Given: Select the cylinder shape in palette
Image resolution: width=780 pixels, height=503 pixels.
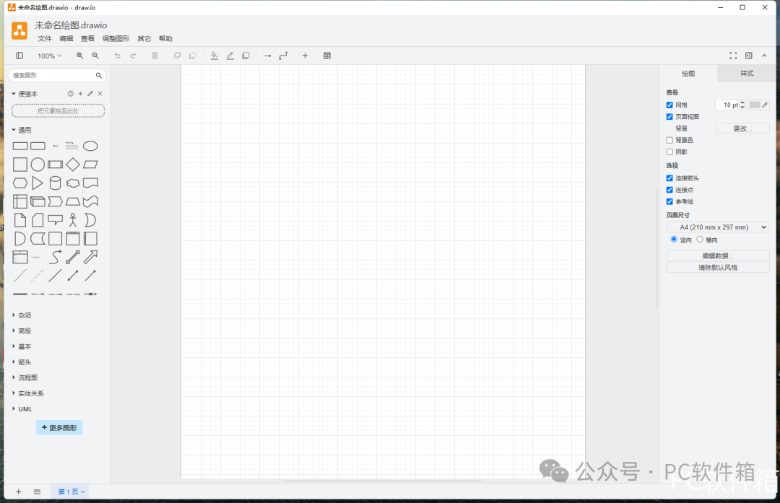Looking at the screenshot, I should [x=56, y=183].
